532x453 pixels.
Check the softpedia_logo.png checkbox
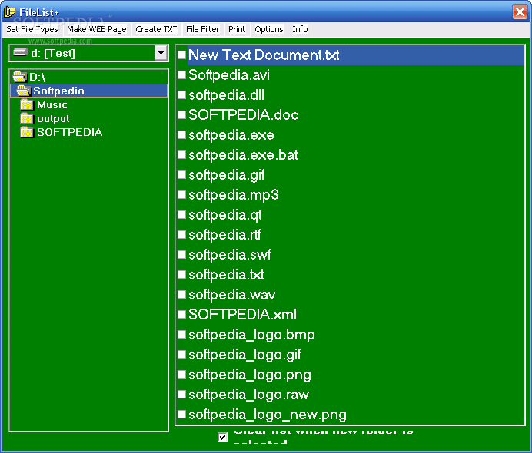tap(182, 375)
